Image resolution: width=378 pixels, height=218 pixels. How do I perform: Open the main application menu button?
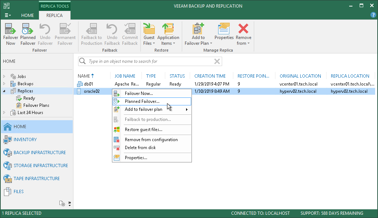(x=8, y=15)
